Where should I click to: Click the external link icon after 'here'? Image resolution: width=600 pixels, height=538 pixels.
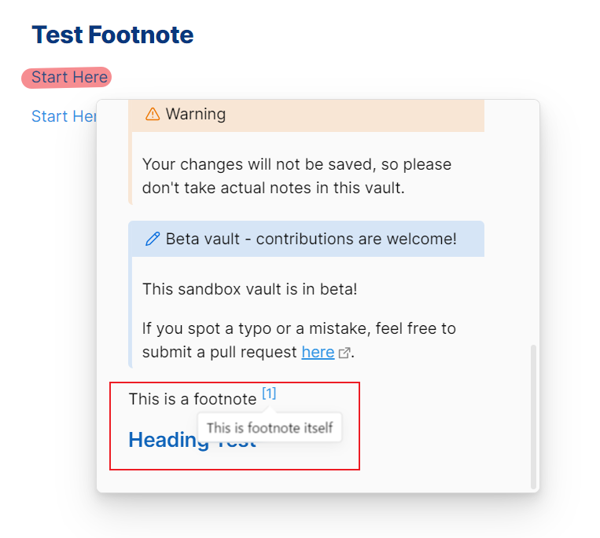tap(344, 353)
